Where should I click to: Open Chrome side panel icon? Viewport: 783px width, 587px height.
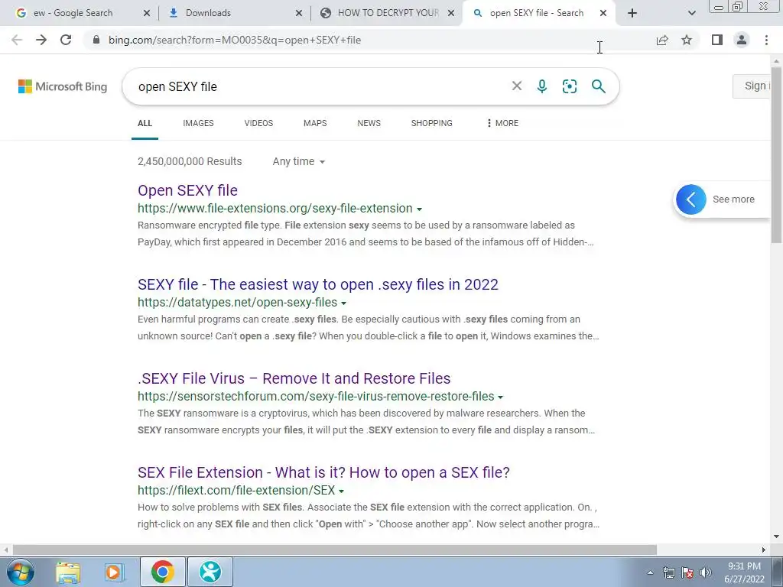717,40
